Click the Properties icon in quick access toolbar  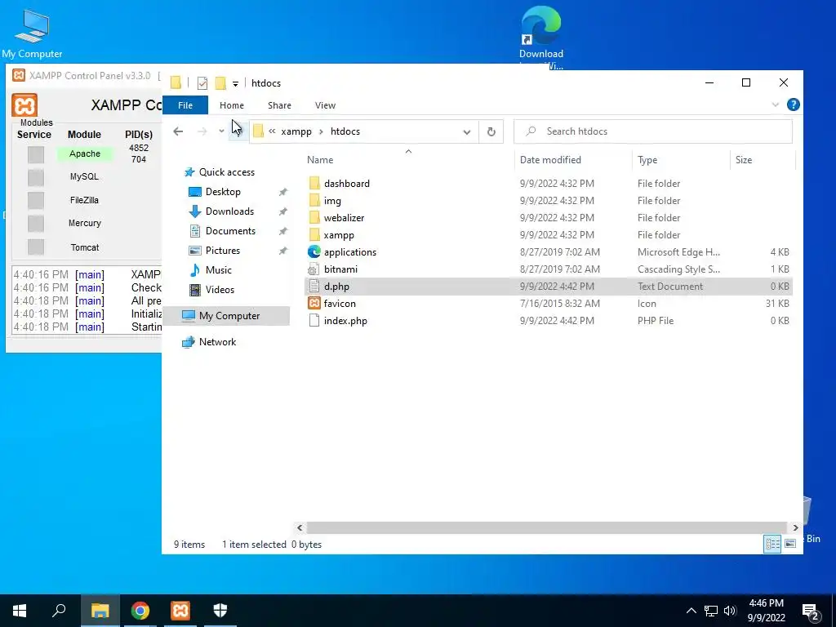click(202, 83)
